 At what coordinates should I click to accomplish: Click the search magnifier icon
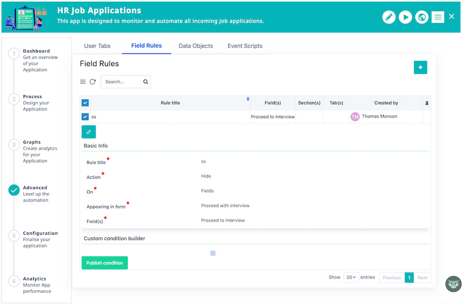[145, 82]
